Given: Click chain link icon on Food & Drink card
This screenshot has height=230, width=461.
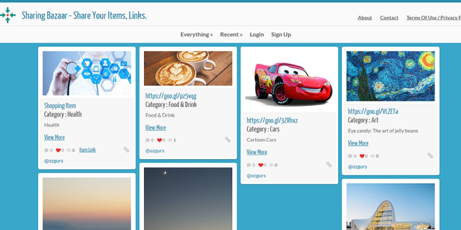Looking at the screenshot, I should (228, 139).
